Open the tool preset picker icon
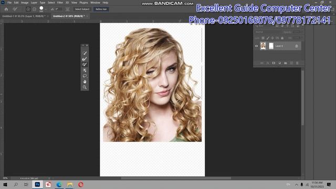The image size is (336, 189). (x=15, y=9)
